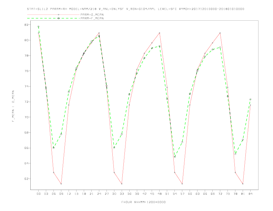Click the MODEL=NAM/218 title text
Viewport: 273px width, 211px height.
click(x=83, y=9)
